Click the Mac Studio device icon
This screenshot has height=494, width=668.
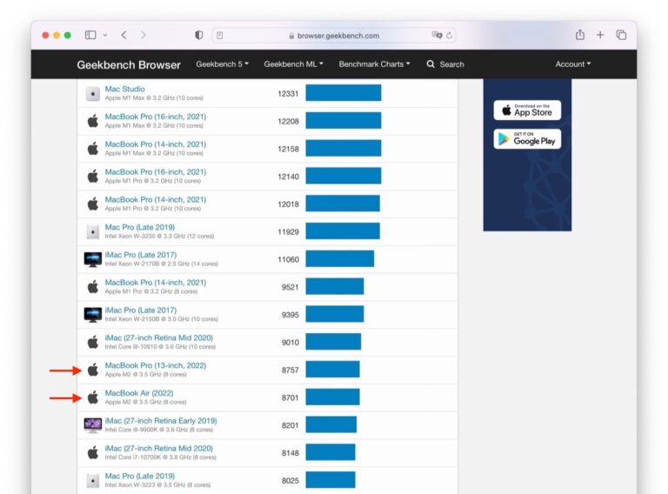pyautogui.click(x=93, y=94)
